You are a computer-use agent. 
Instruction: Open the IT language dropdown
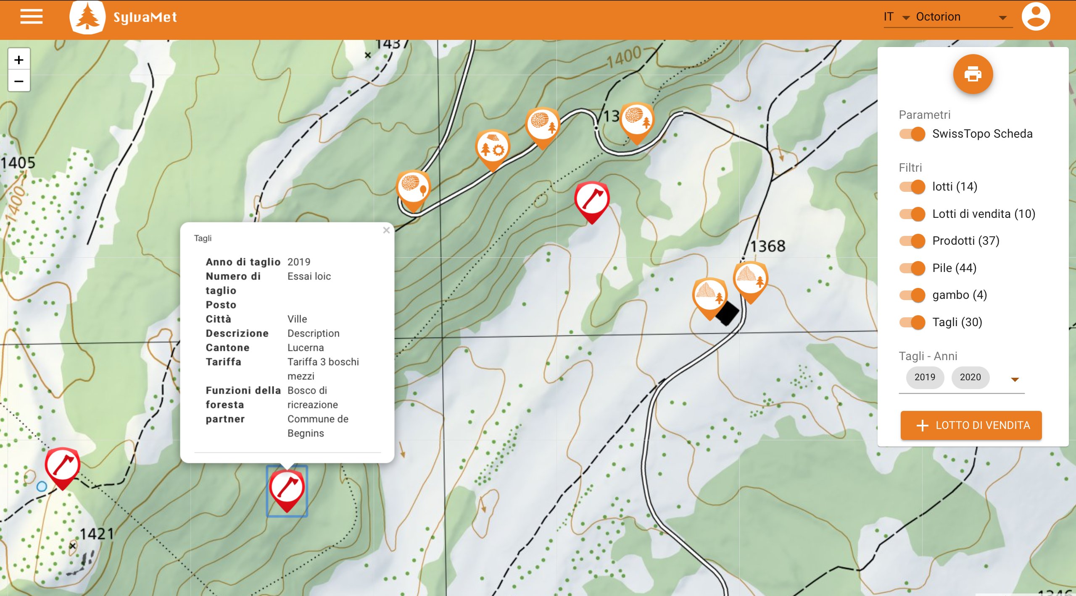[897, 17]
